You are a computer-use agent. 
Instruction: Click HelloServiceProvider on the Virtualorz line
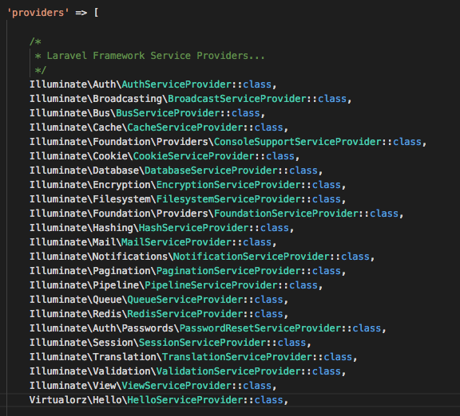(185, 400)
